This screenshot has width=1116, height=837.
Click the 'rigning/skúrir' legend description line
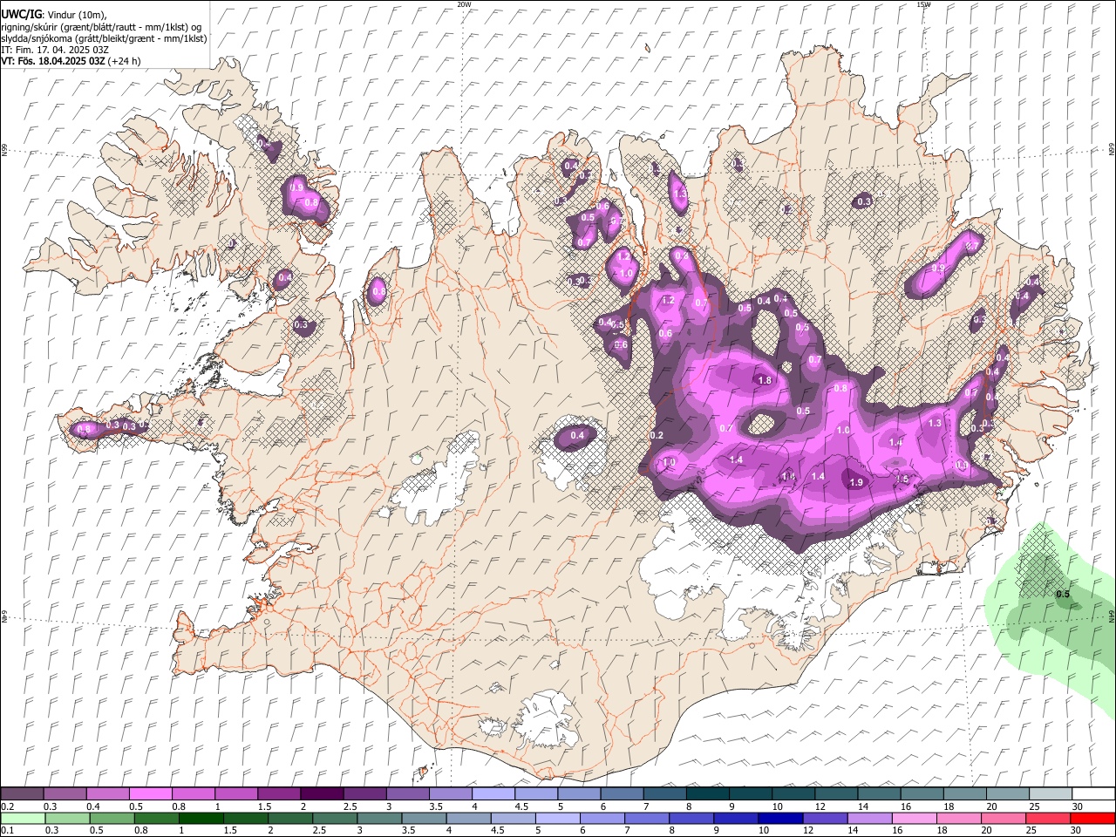[x=101, y=27]
